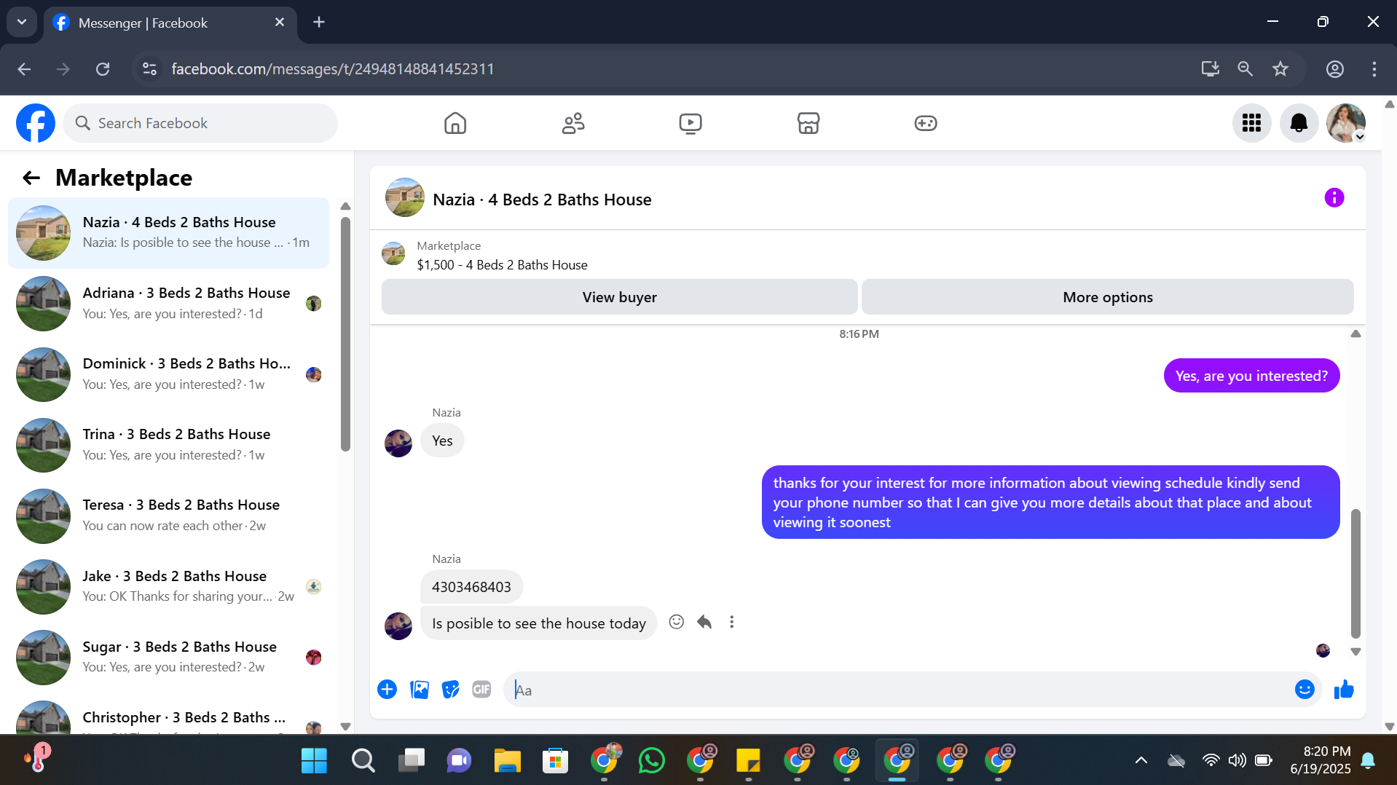Open Teresa 3 Beds 2 Baths chat

(168, 516)
